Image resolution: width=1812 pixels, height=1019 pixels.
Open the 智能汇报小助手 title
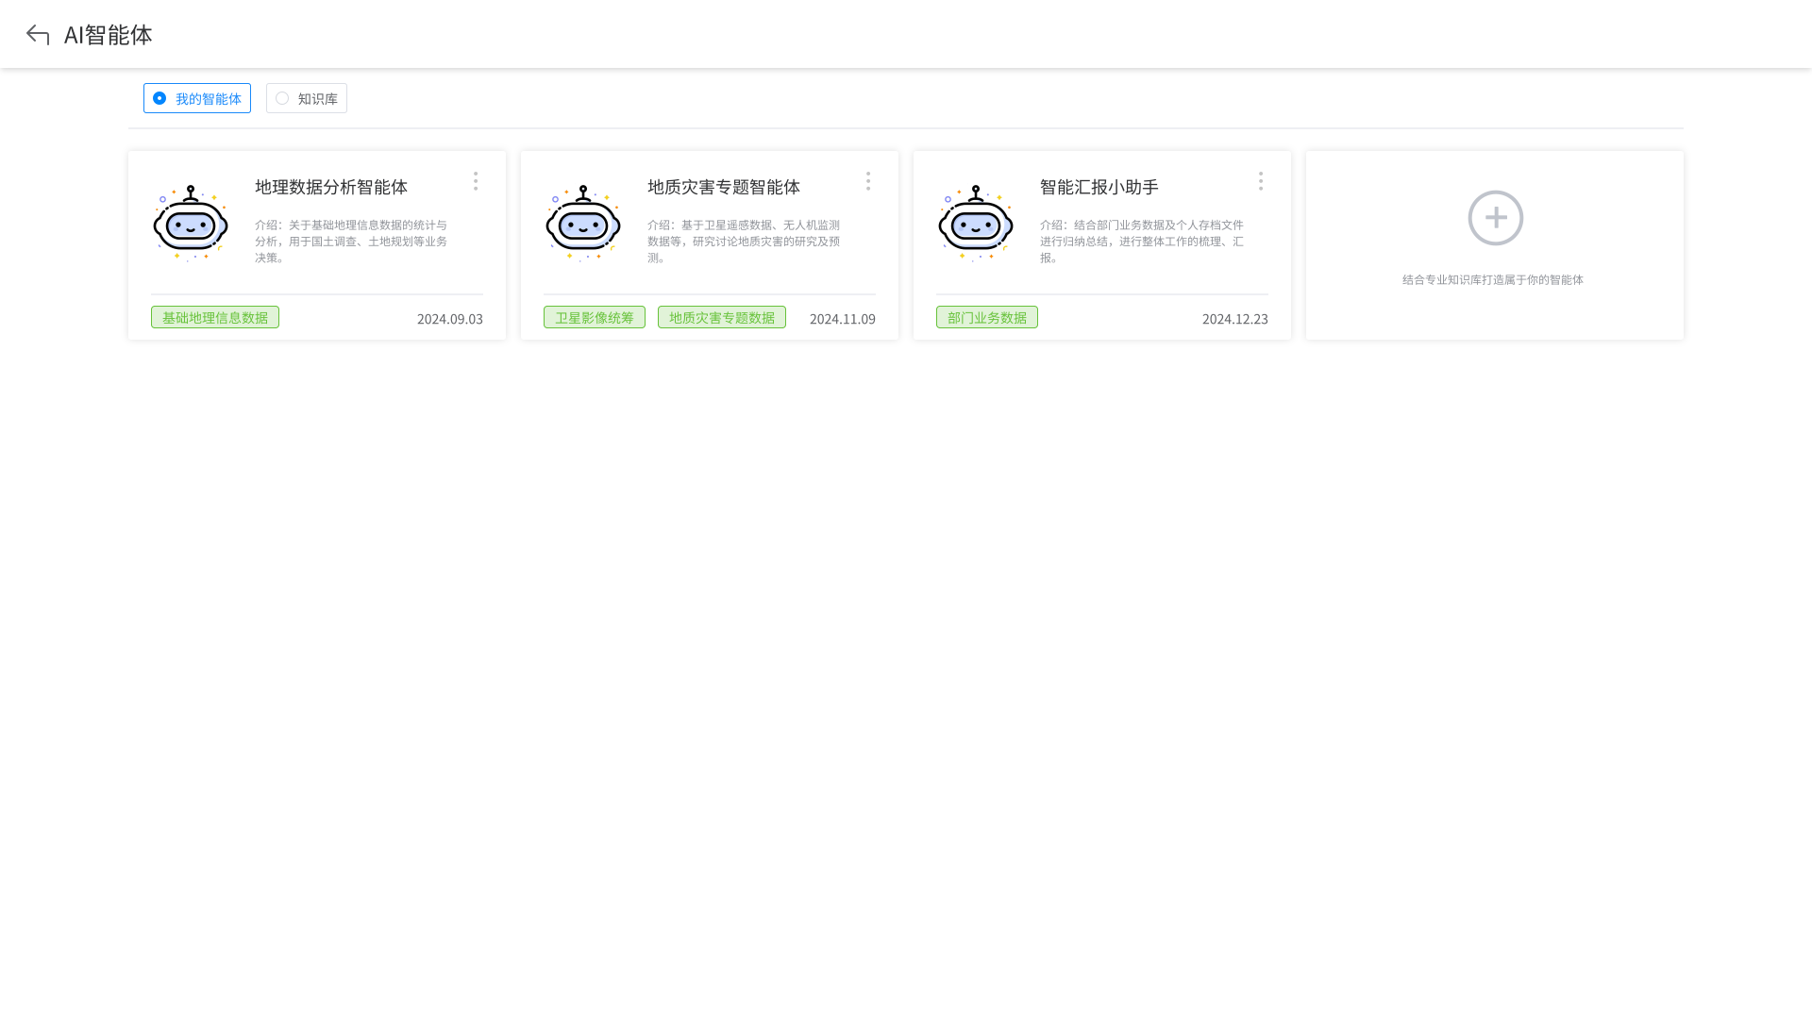[1099, 187]
